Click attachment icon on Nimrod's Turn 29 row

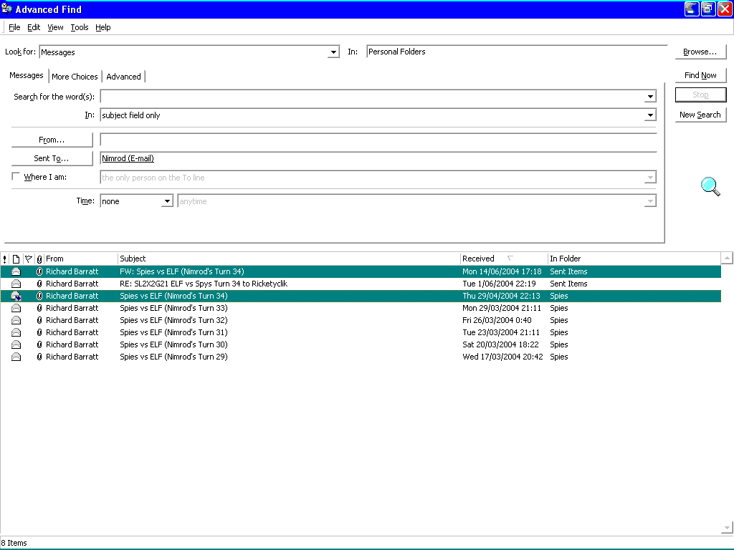[x=39, y=357]
